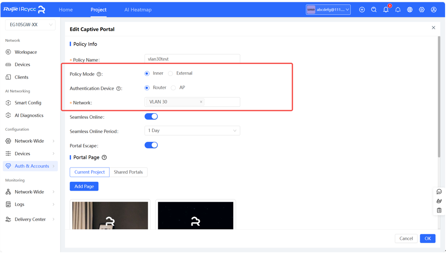The width and height of the screenshot is (446, 255).
Task: Click the Clients sidebar icon
Action: [8, 77]
